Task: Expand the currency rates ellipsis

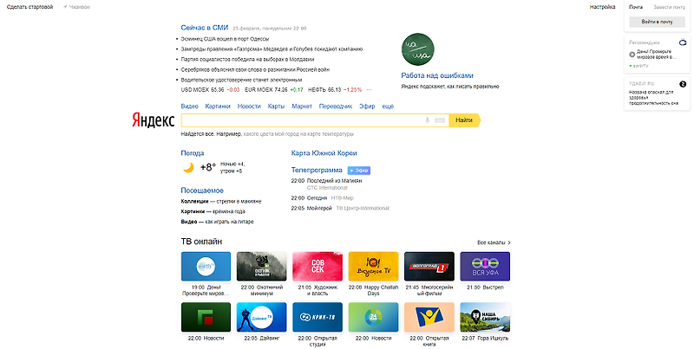Action: point(370,90)
